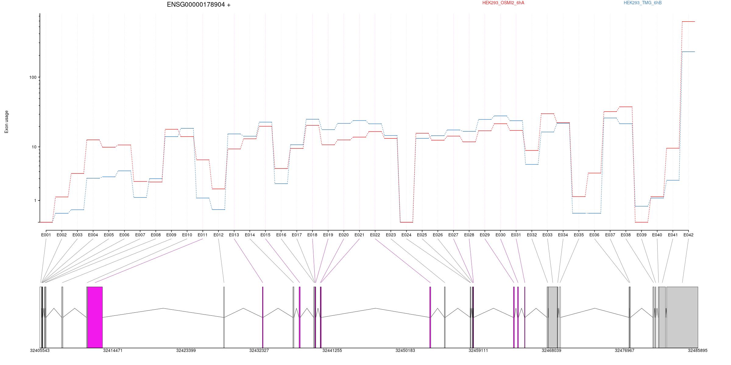Click exon label E028
Image resolution: width=731 pixels, height=365 pixels.
tap(469, 235)
